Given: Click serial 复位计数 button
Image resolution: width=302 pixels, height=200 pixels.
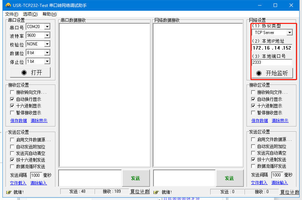Looking at the screenshot, I should click(x=140, y=192).
